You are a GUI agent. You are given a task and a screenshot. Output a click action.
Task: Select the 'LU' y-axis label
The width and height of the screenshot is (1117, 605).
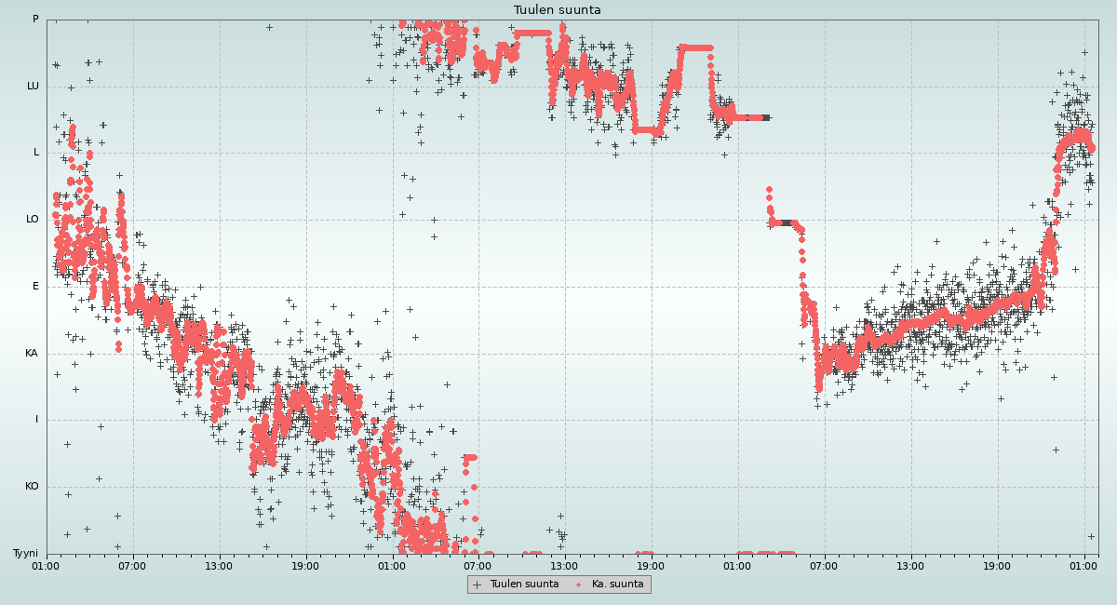tap(33, 87)
